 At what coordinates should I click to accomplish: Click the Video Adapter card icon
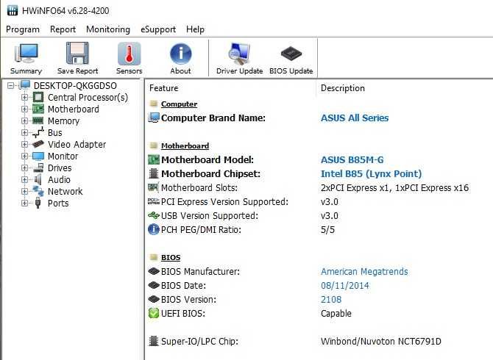(x=38, y=144)
